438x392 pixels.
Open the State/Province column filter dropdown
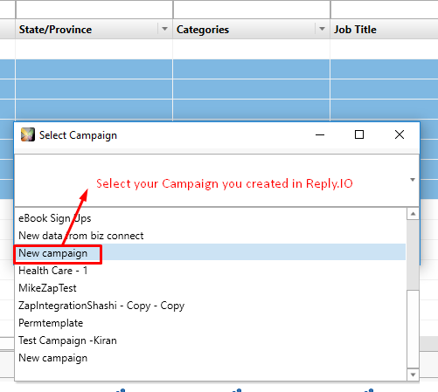164,29
